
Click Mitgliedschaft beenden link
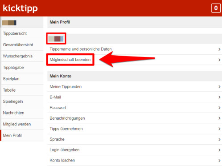[70, 60]
